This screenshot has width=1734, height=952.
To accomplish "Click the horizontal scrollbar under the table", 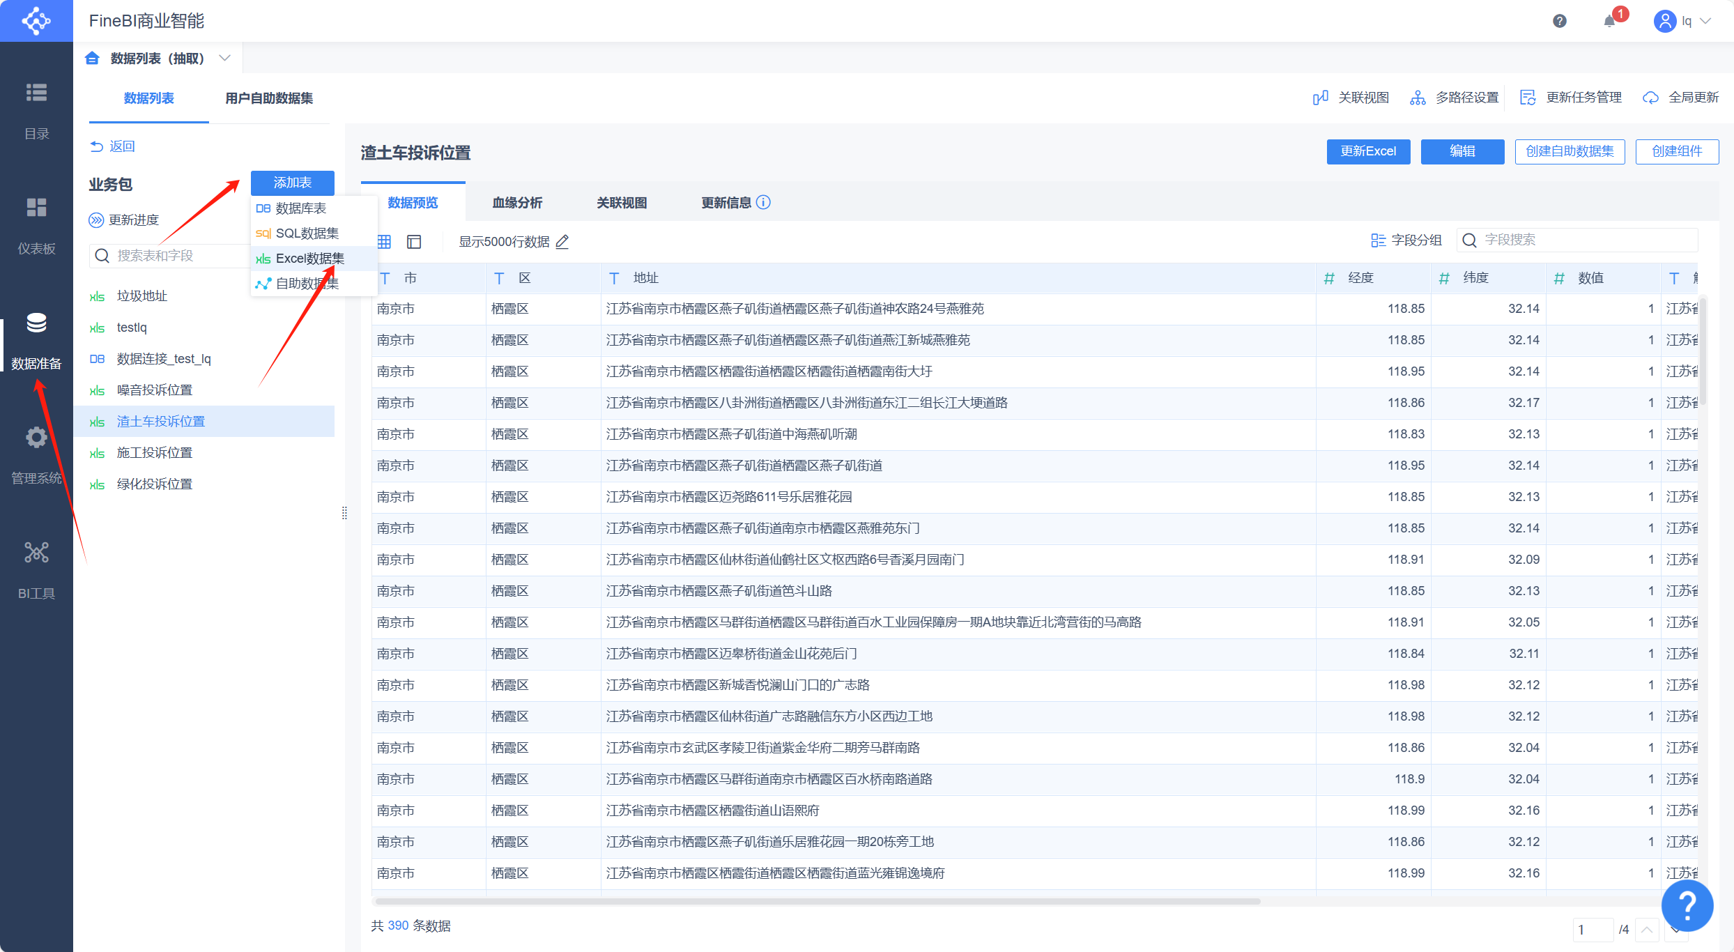I will (817, 901).
